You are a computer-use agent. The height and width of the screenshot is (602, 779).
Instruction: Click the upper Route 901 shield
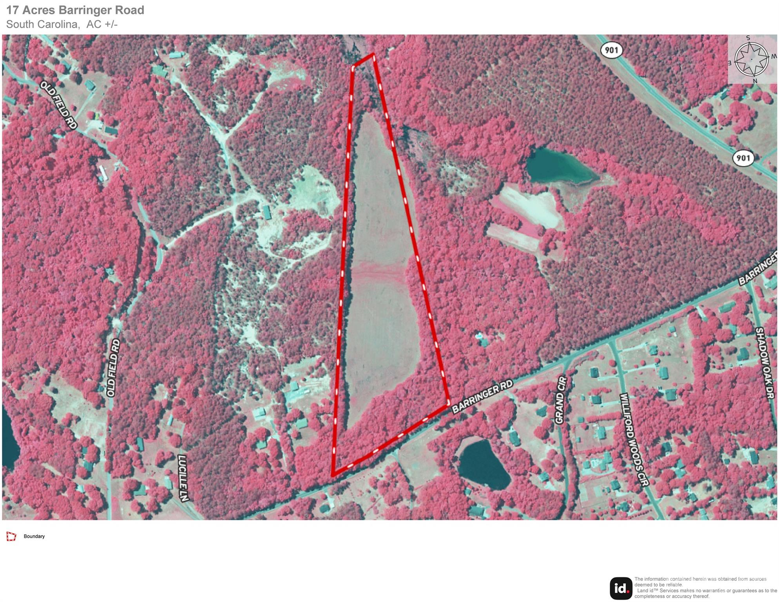click(611, 50)
